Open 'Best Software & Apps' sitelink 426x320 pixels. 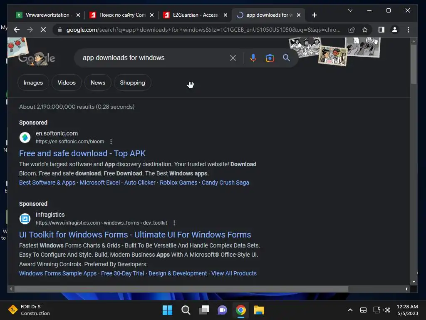point(47,182)
